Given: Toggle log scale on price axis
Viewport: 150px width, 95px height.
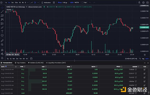Looking at the screenshot, I should pyautogui.click(x=143, y=59).
